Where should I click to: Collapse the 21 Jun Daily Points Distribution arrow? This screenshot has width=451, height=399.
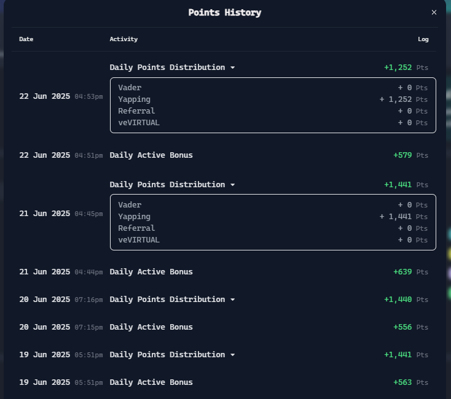pyautogui.click(x=233, y=185)
